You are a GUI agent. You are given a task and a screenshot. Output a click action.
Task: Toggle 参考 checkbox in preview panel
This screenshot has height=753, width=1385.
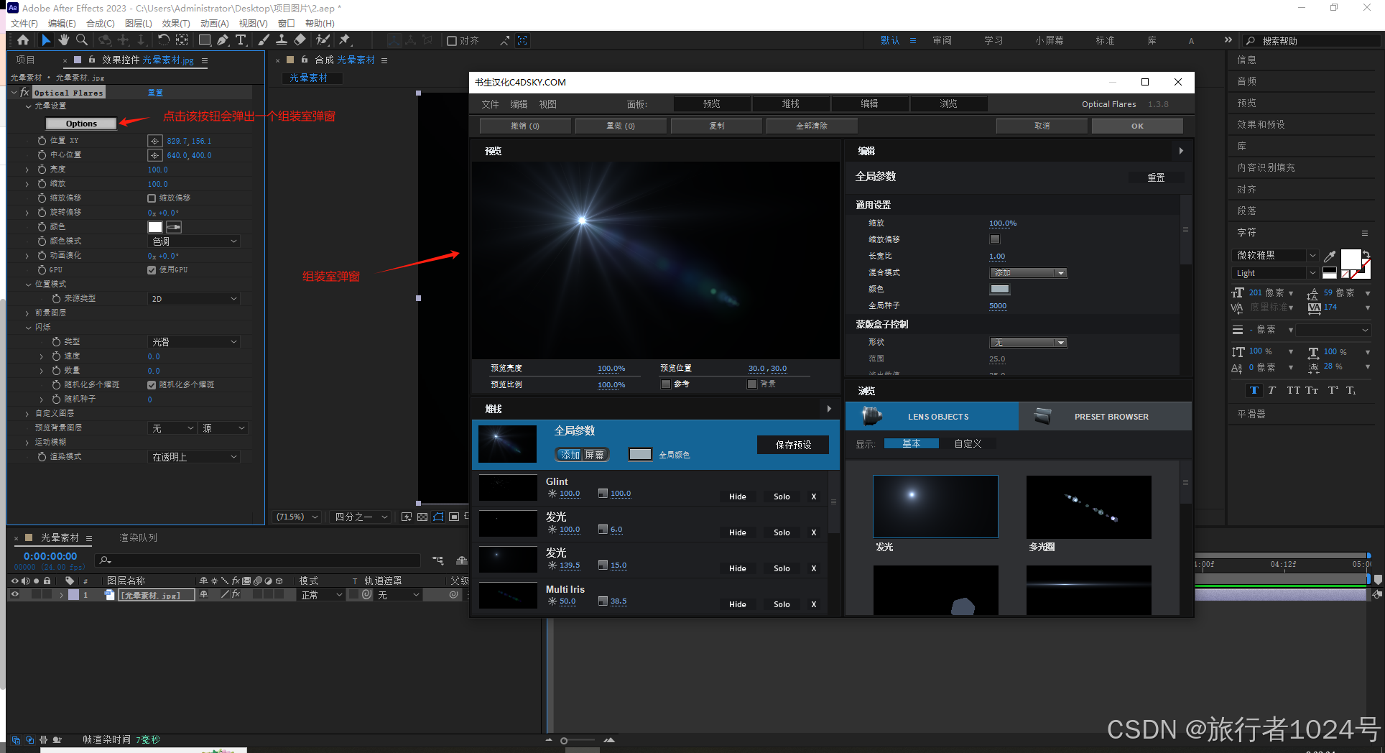[666, 384]
